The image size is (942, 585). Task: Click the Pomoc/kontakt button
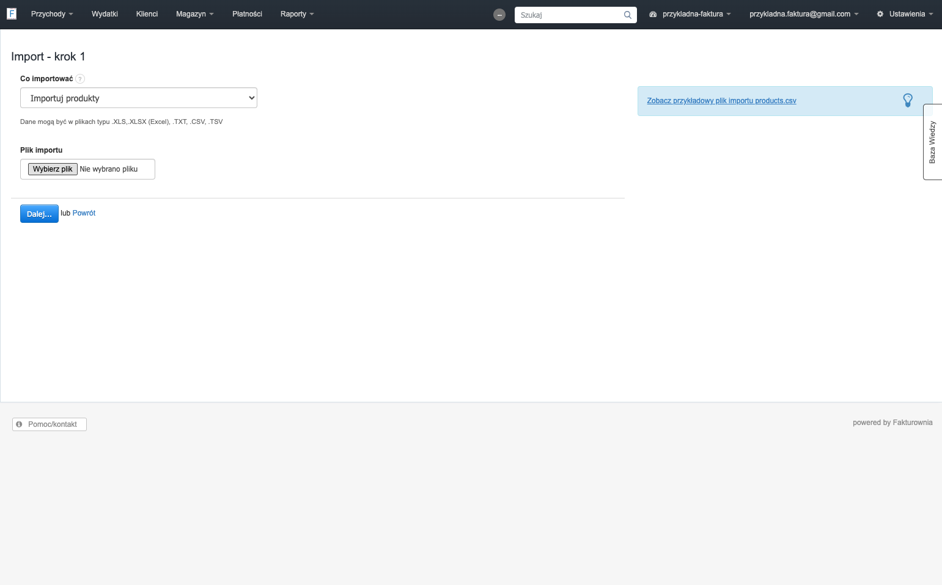tap(50, 424)
